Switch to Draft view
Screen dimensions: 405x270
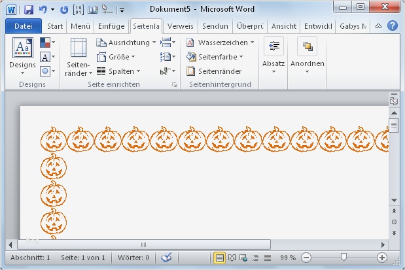click(x=268, y=258)
